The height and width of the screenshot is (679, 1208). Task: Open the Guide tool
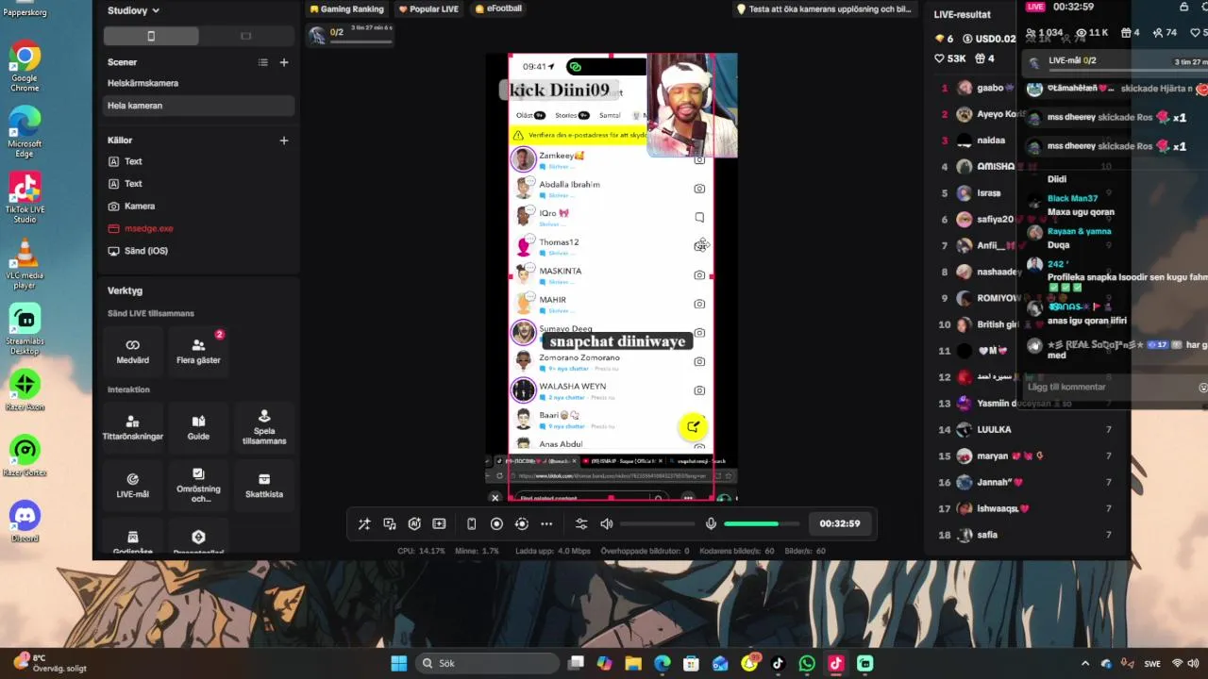coord(198,427)
